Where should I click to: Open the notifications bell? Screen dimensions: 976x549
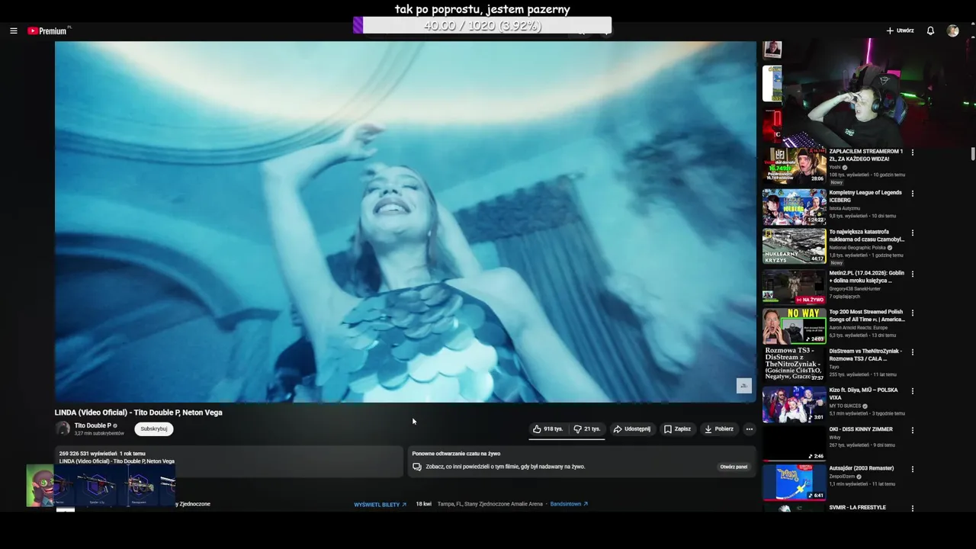point(930,30)
